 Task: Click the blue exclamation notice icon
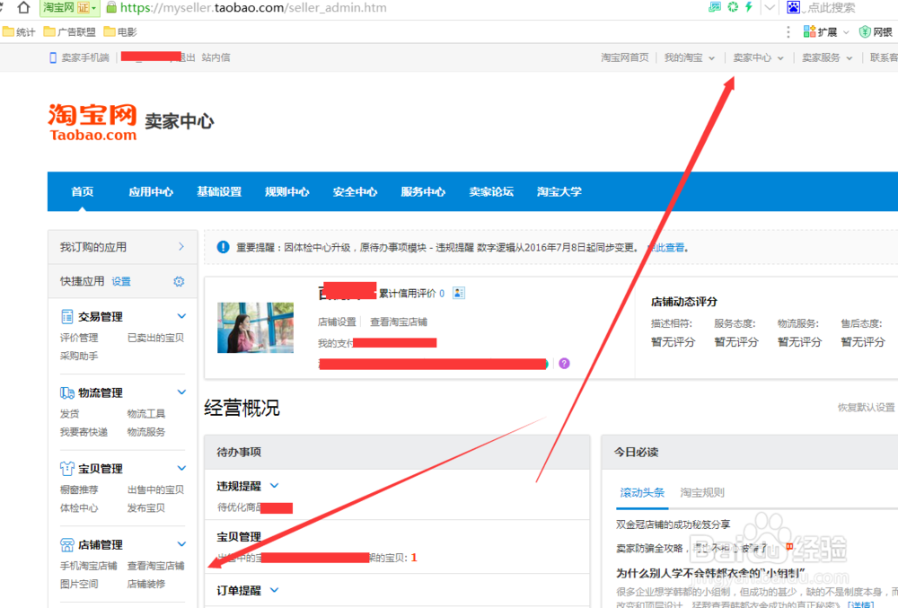(x=223, y=247)
